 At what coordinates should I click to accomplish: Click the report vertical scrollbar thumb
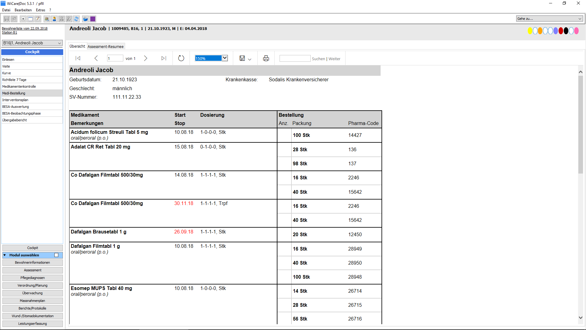[x=581, y=124]
